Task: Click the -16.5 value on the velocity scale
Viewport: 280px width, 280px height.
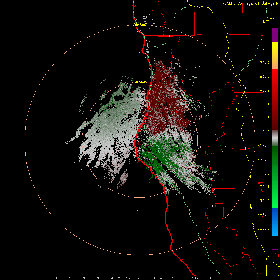Action: [264, 146]
